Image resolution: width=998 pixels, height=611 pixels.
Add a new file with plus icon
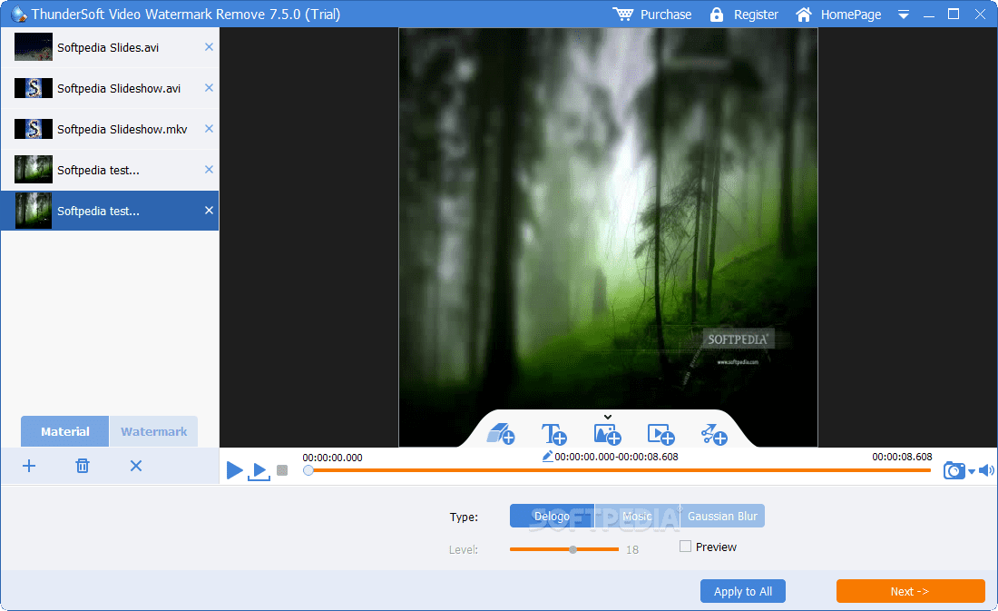[29, 466]
